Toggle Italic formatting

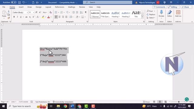click(17, 17)
